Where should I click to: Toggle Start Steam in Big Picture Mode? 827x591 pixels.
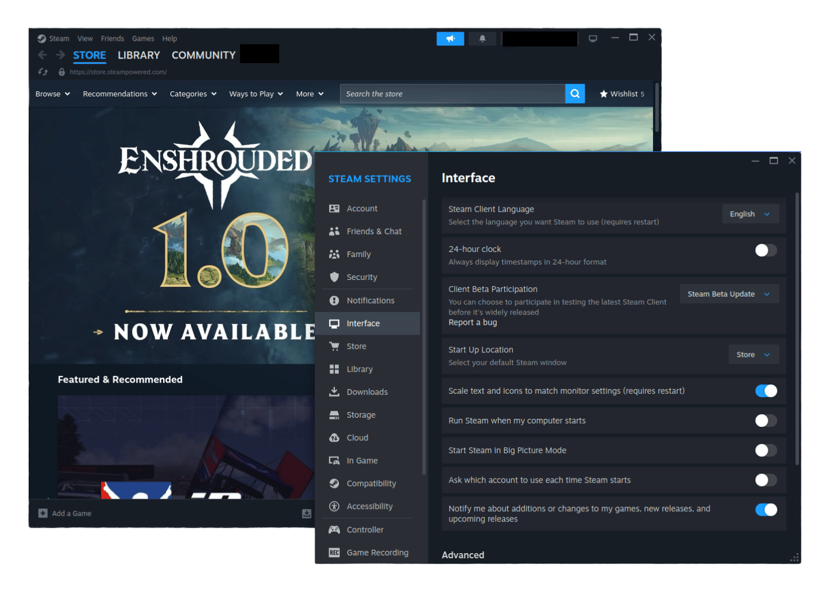pyautogui.click(x=766, y=450)
